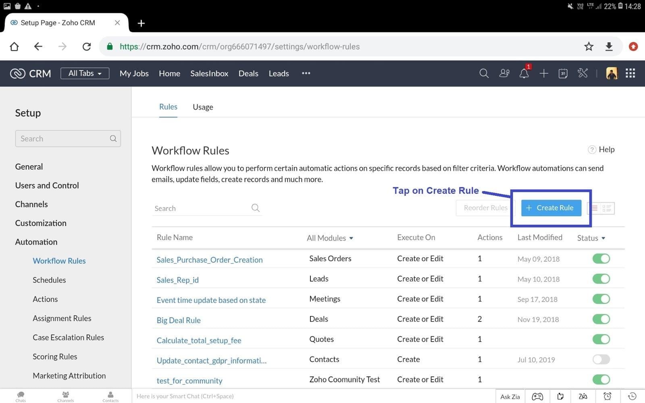This screenshot has width=645, height=403.
Task: Open a new browser tab with plus
Action: tap(141, 23)
